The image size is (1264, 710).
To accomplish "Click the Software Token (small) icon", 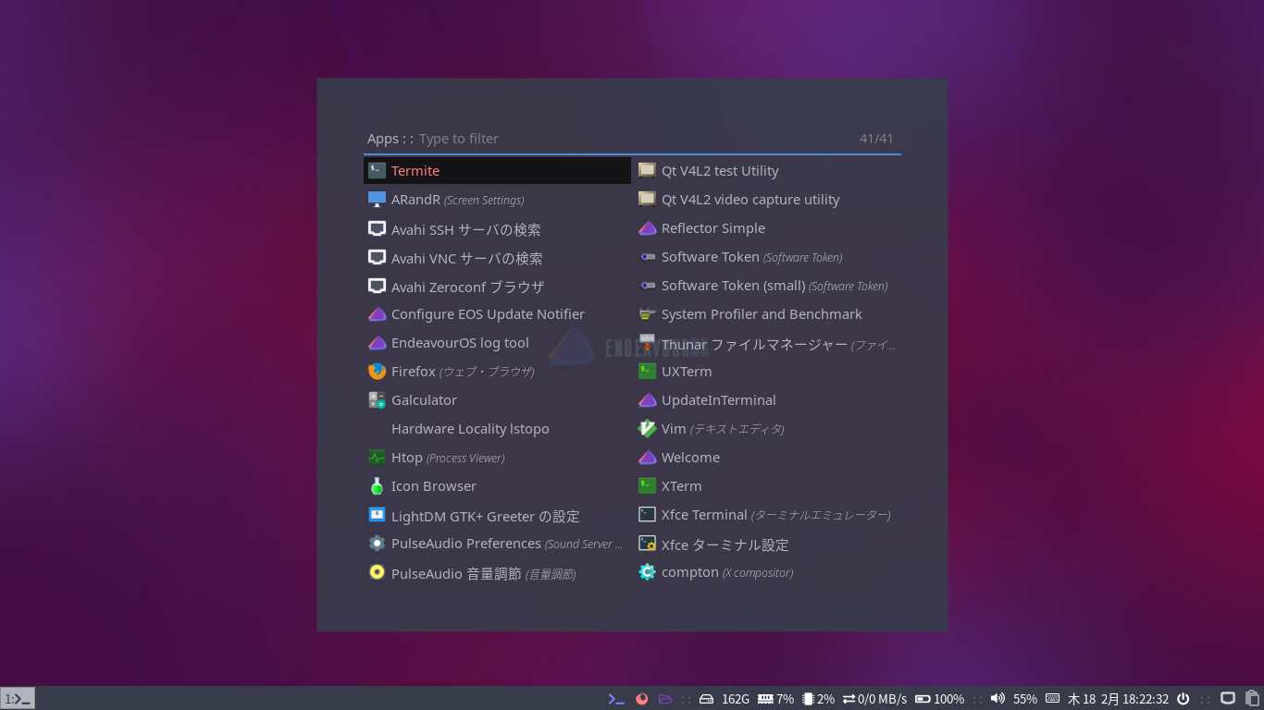I will (647, 286).
